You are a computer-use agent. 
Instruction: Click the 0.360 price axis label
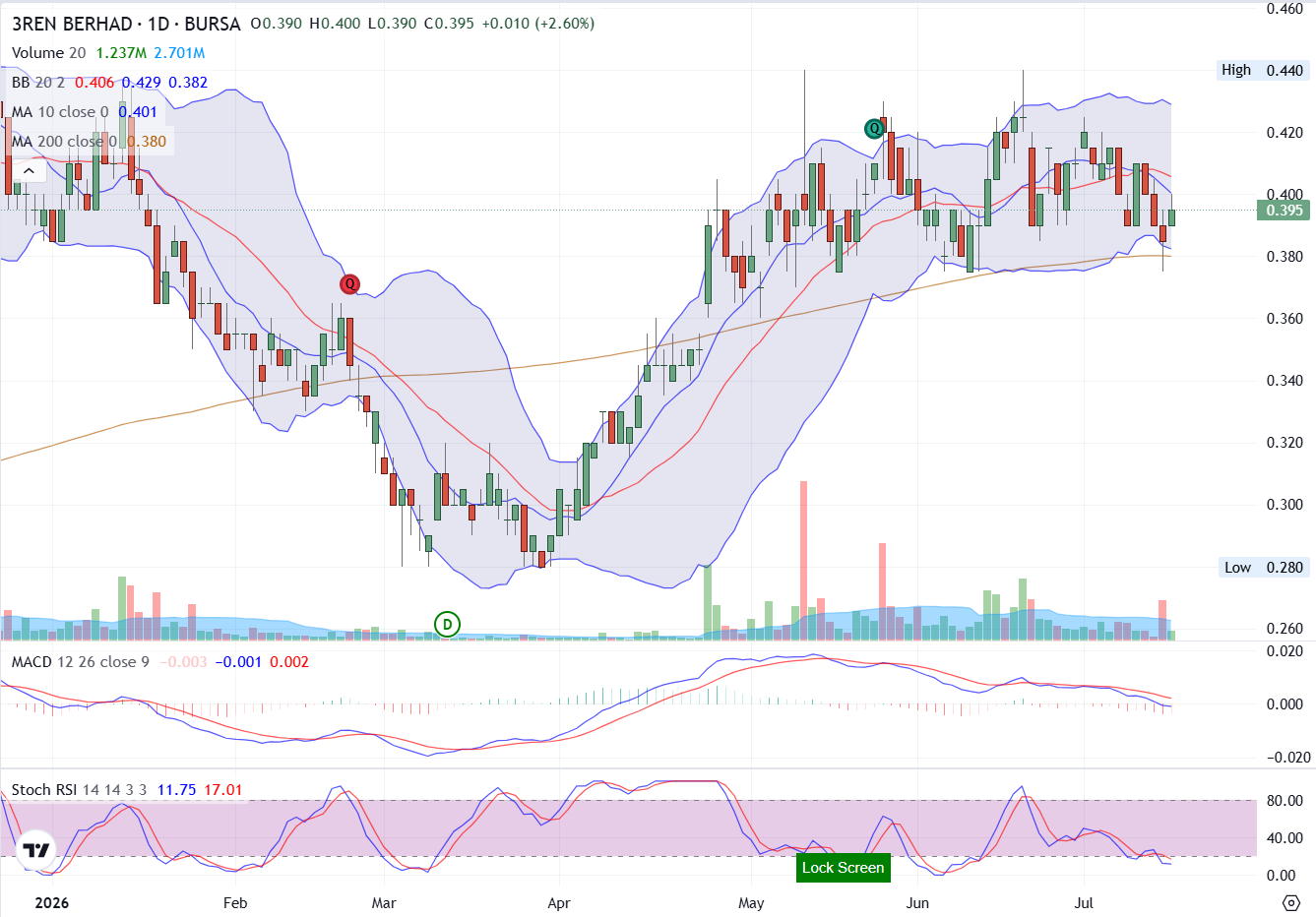tap(1285, 319)
